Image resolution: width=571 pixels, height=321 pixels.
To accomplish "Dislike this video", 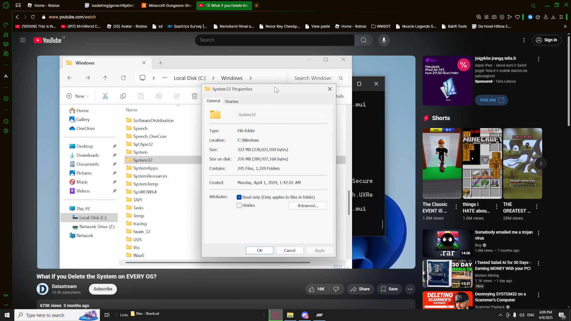I will click(x=336, y=289).
